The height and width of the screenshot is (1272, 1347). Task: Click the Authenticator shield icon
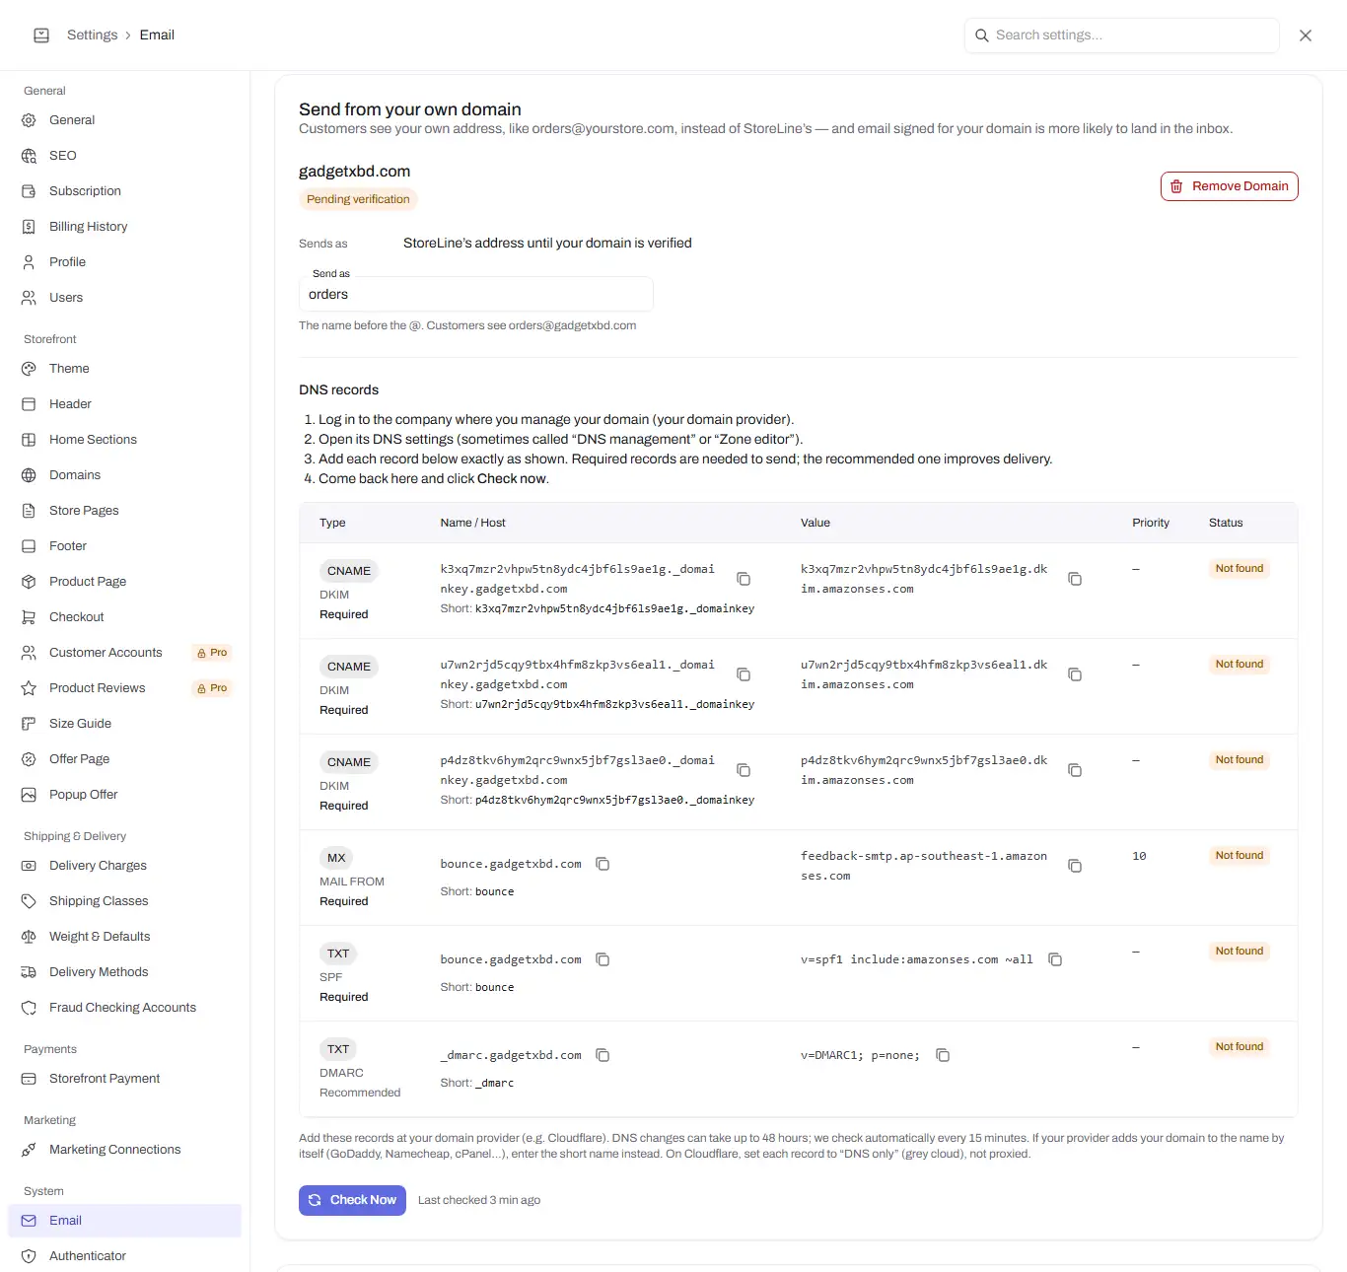click(29, 1256)
